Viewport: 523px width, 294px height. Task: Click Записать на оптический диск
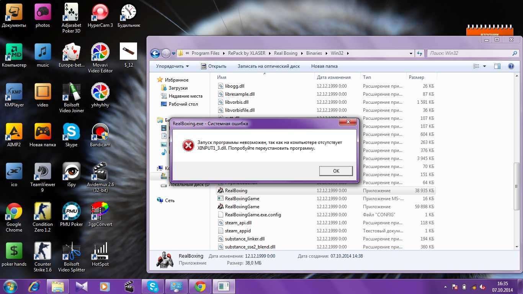[x=269, y=66]
